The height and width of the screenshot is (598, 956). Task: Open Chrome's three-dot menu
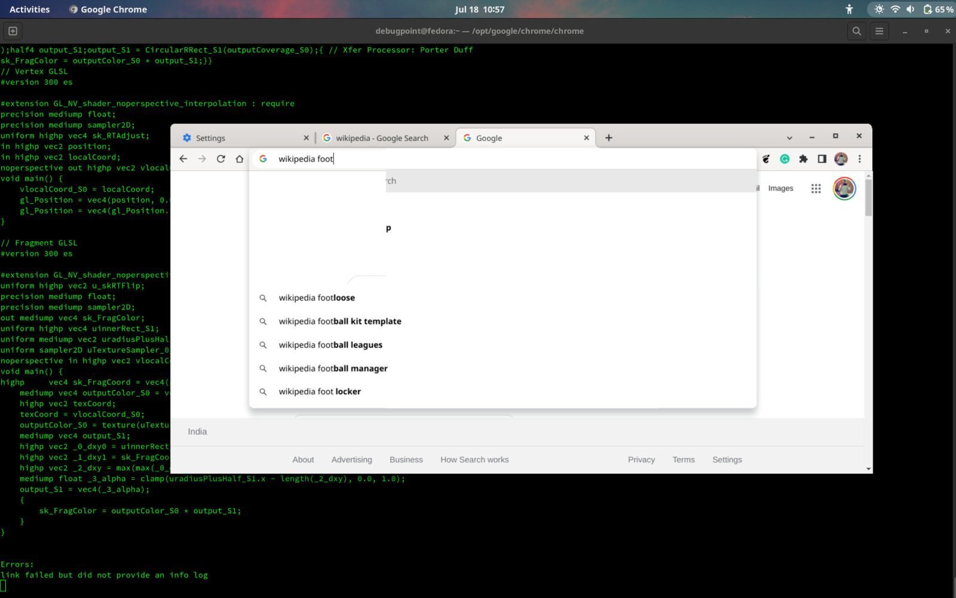[860, 159]
